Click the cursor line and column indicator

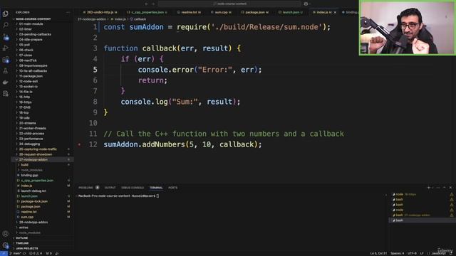click(378, 253)
